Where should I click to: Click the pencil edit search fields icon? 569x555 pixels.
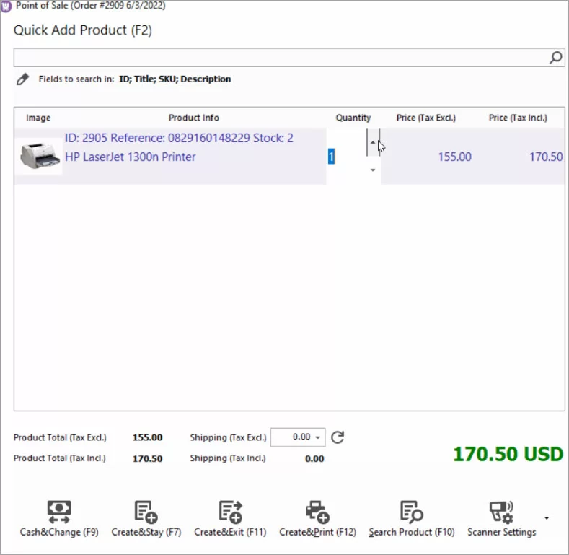pyautogui.click(x=22, y=79)
